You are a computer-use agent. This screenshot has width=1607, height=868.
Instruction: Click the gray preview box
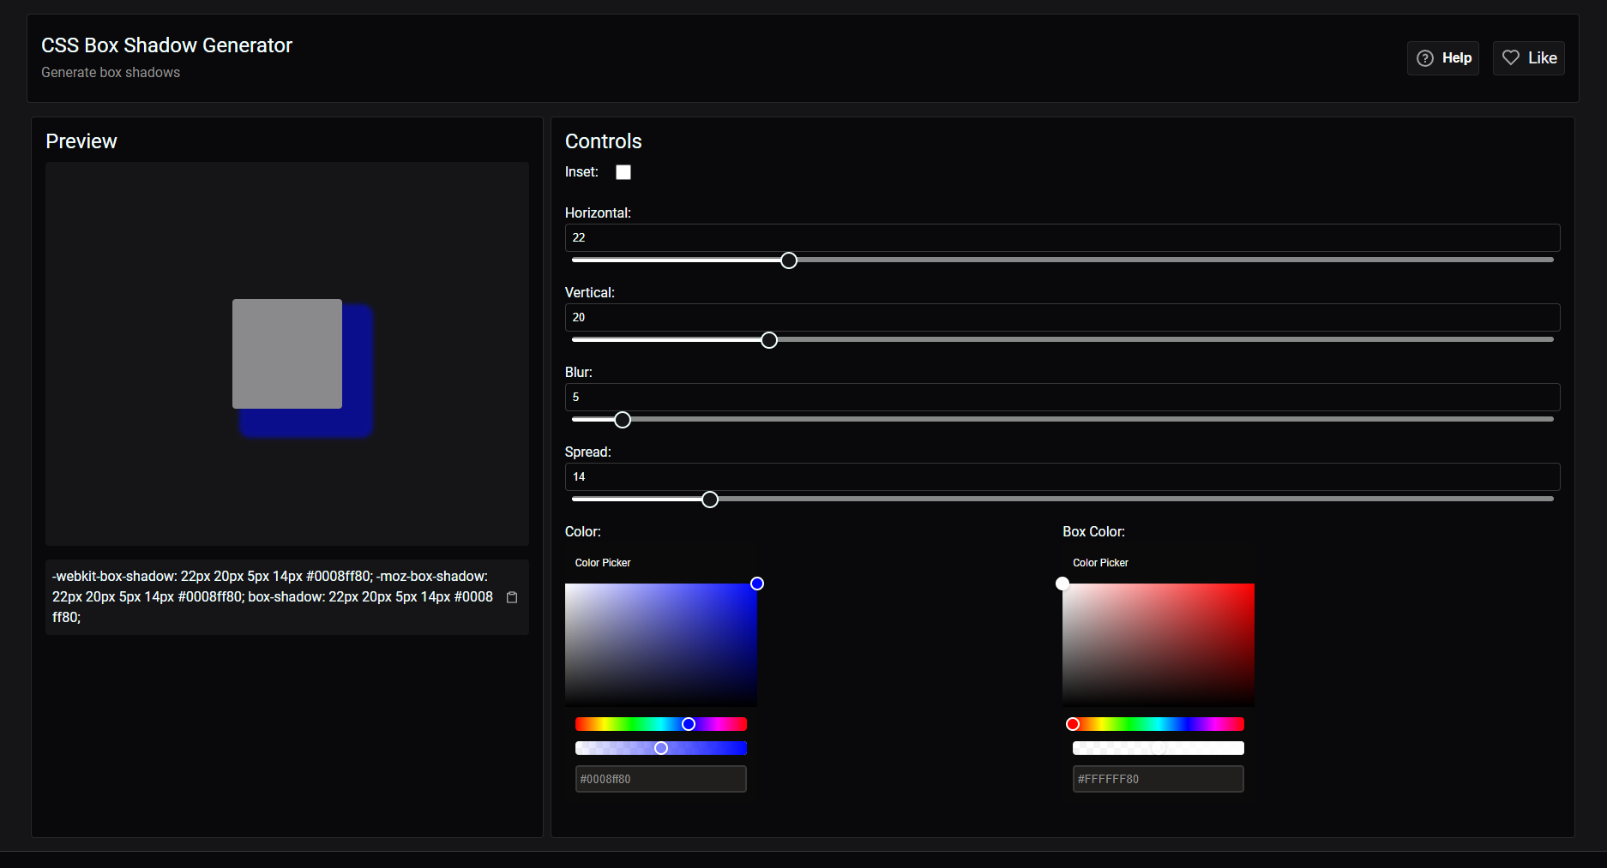(x=287, y=354)
